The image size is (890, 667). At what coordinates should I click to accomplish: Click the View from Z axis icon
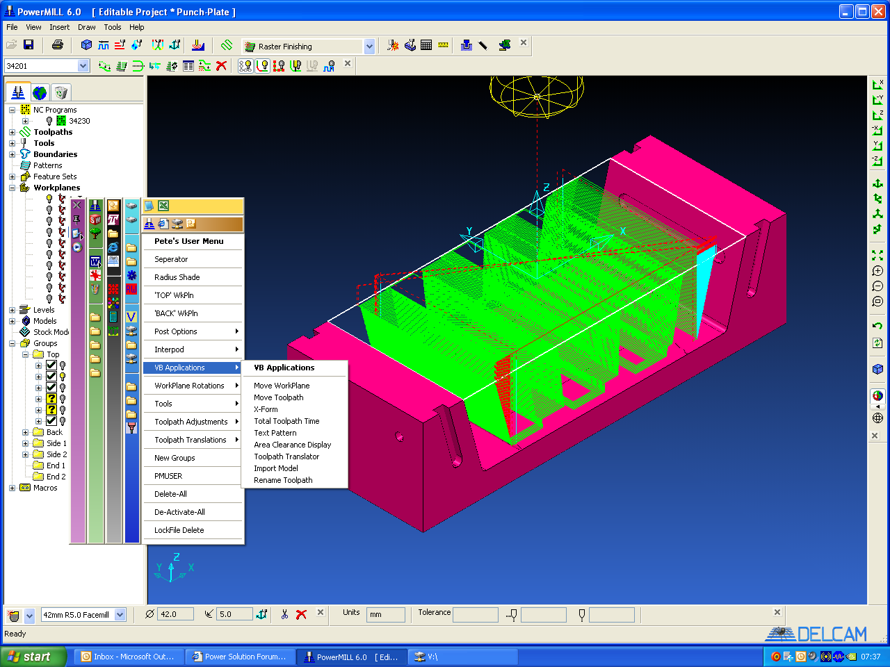(877, 115)
